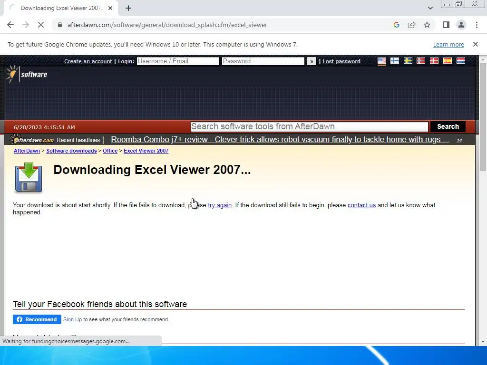The width and height of the screenshot is (487, 365).
Task: Select the Finnish flag language icon
Action: click(395, 61)
